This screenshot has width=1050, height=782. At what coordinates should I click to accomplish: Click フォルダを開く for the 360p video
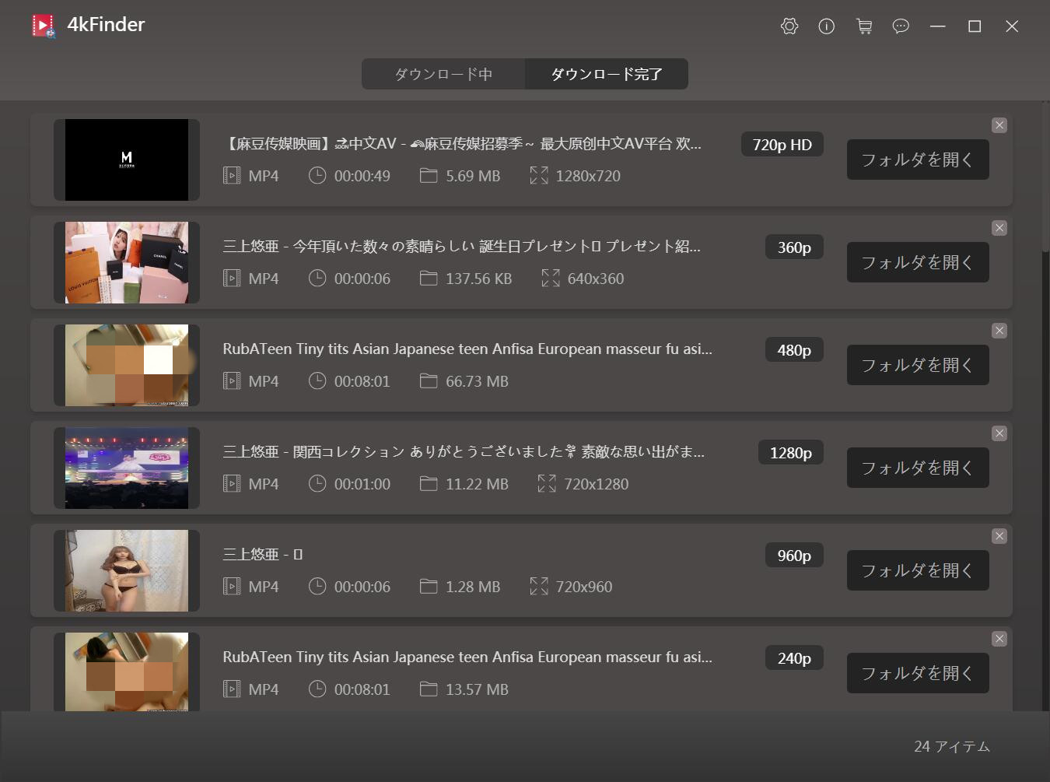918,262
